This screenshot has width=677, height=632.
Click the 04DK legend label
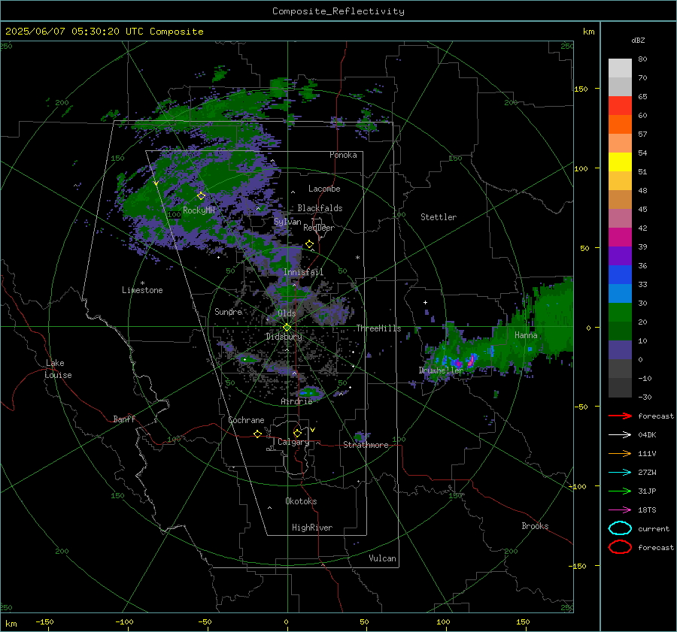click(647, 435)
